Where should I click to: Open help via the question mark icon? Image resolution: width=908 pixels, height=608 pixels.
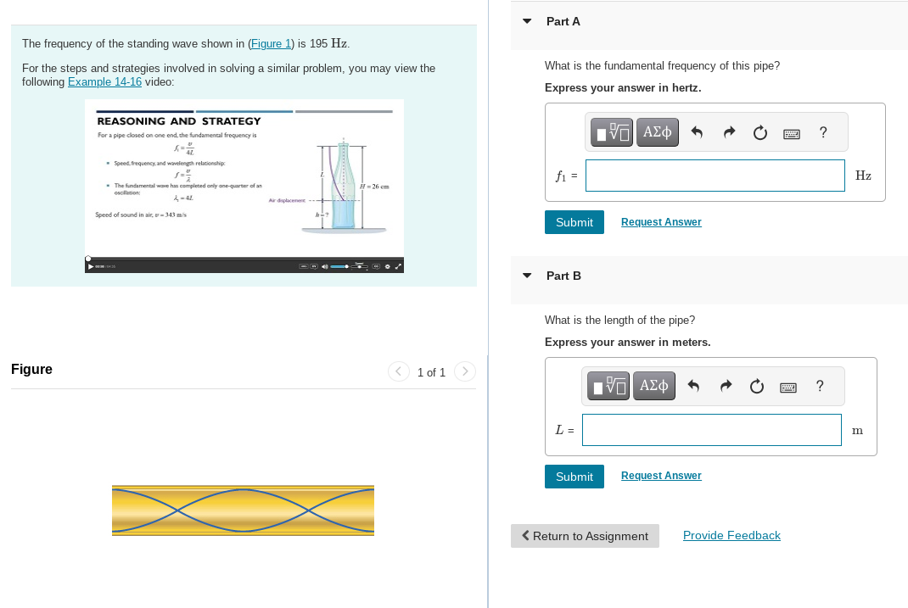click(821, 132)
